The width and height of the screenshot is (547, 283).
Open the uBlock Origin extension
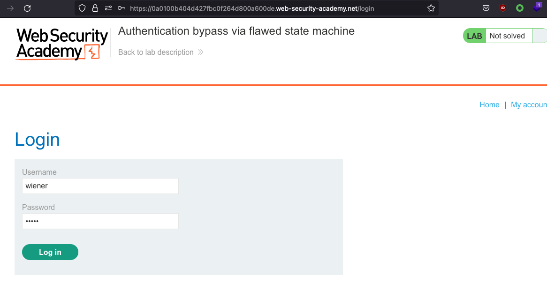503,8
